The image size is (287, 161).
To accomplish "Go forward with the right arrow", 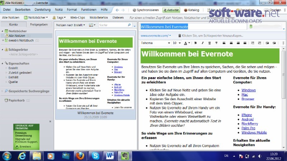I will (123, 10).
